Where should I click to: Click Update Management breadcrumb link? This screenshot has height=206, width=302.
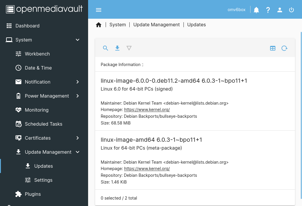coord(156,25)
